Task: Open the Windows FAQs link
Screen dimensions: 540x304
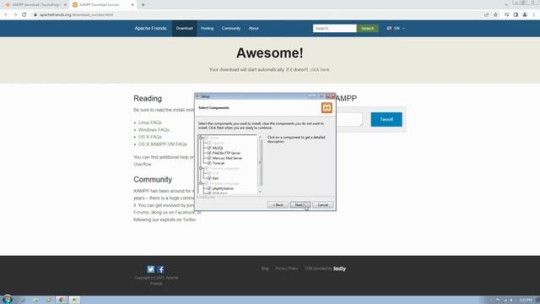Action: click(x=154, y=129)
